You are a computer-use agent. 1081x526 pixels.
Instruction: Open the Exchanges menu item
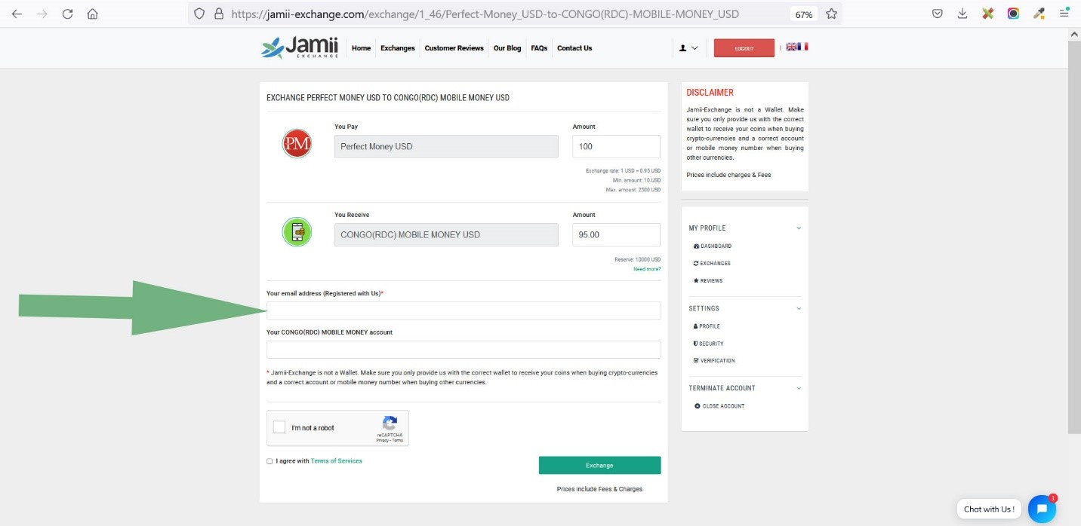click(x=398, y=48)
